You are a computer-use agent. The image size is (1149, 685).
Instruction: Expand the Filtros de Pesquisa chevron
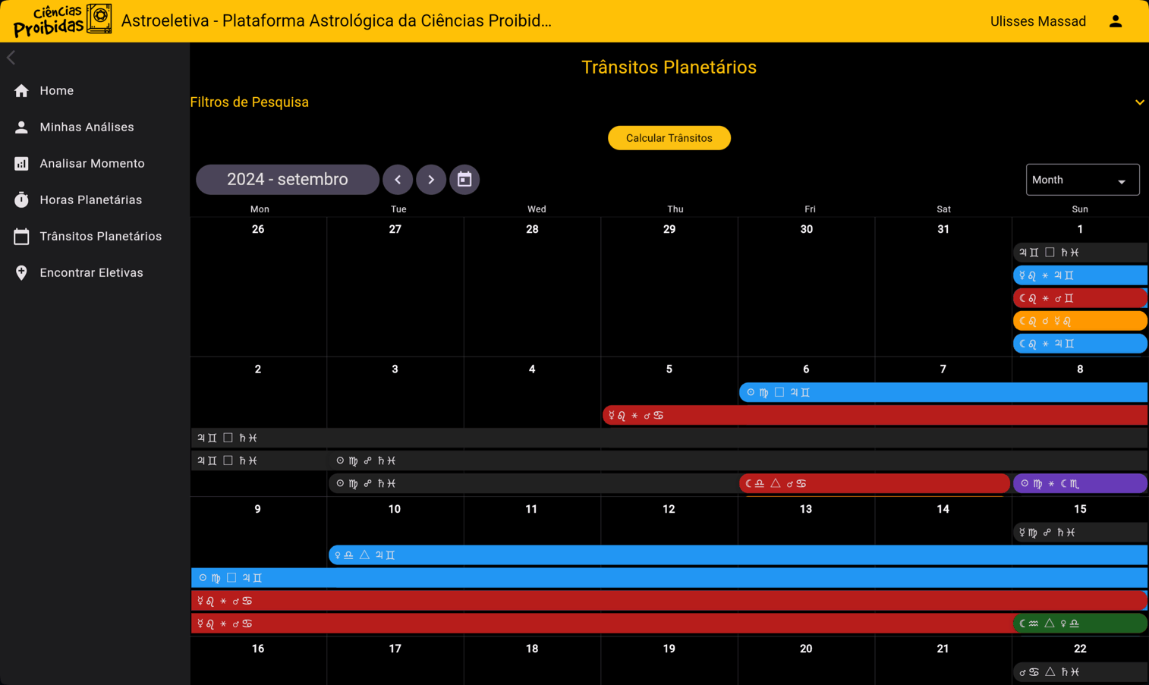[1139, 102]
